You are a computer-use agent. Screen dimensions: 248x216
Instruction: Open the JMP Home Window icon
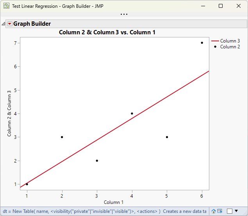pos(214,211)
